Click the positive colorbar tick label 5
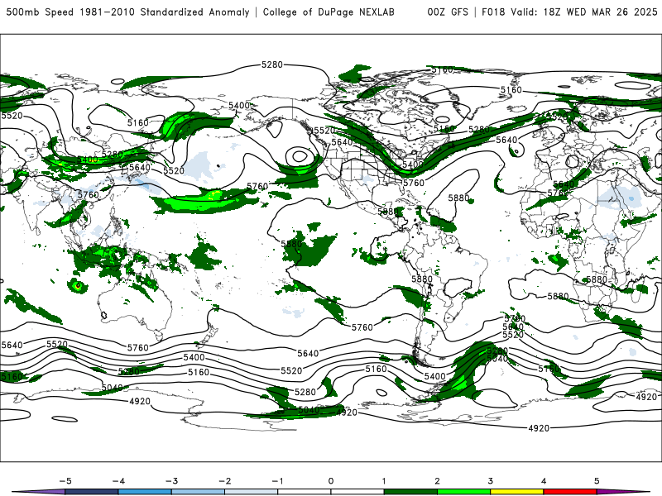The image size is (662, 496). pyautogui.click(x=597, y=481)
